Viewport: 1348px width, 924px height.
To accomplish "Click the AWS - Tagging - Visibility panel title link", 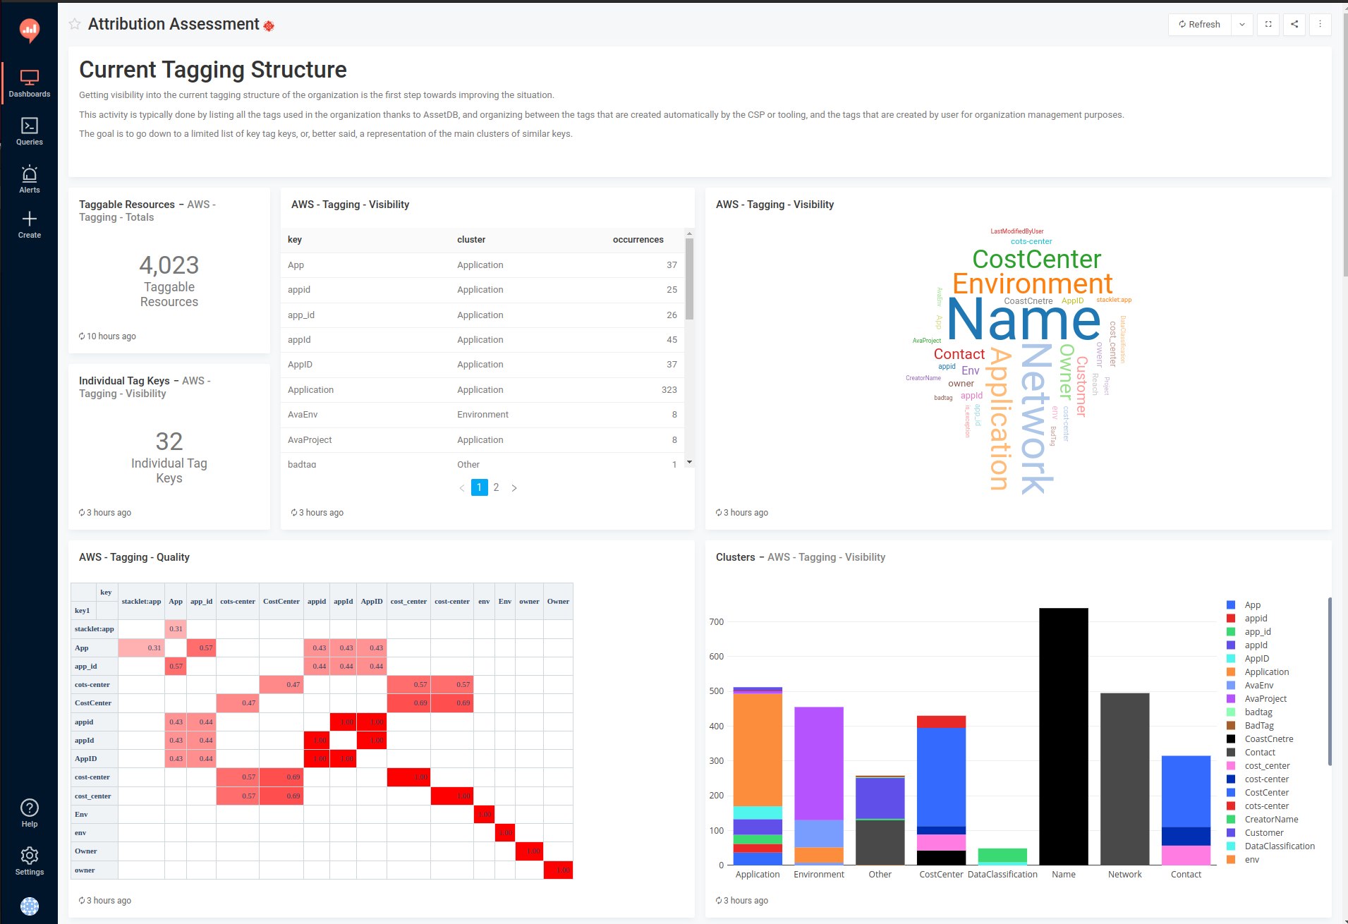I will click(350, 205).
